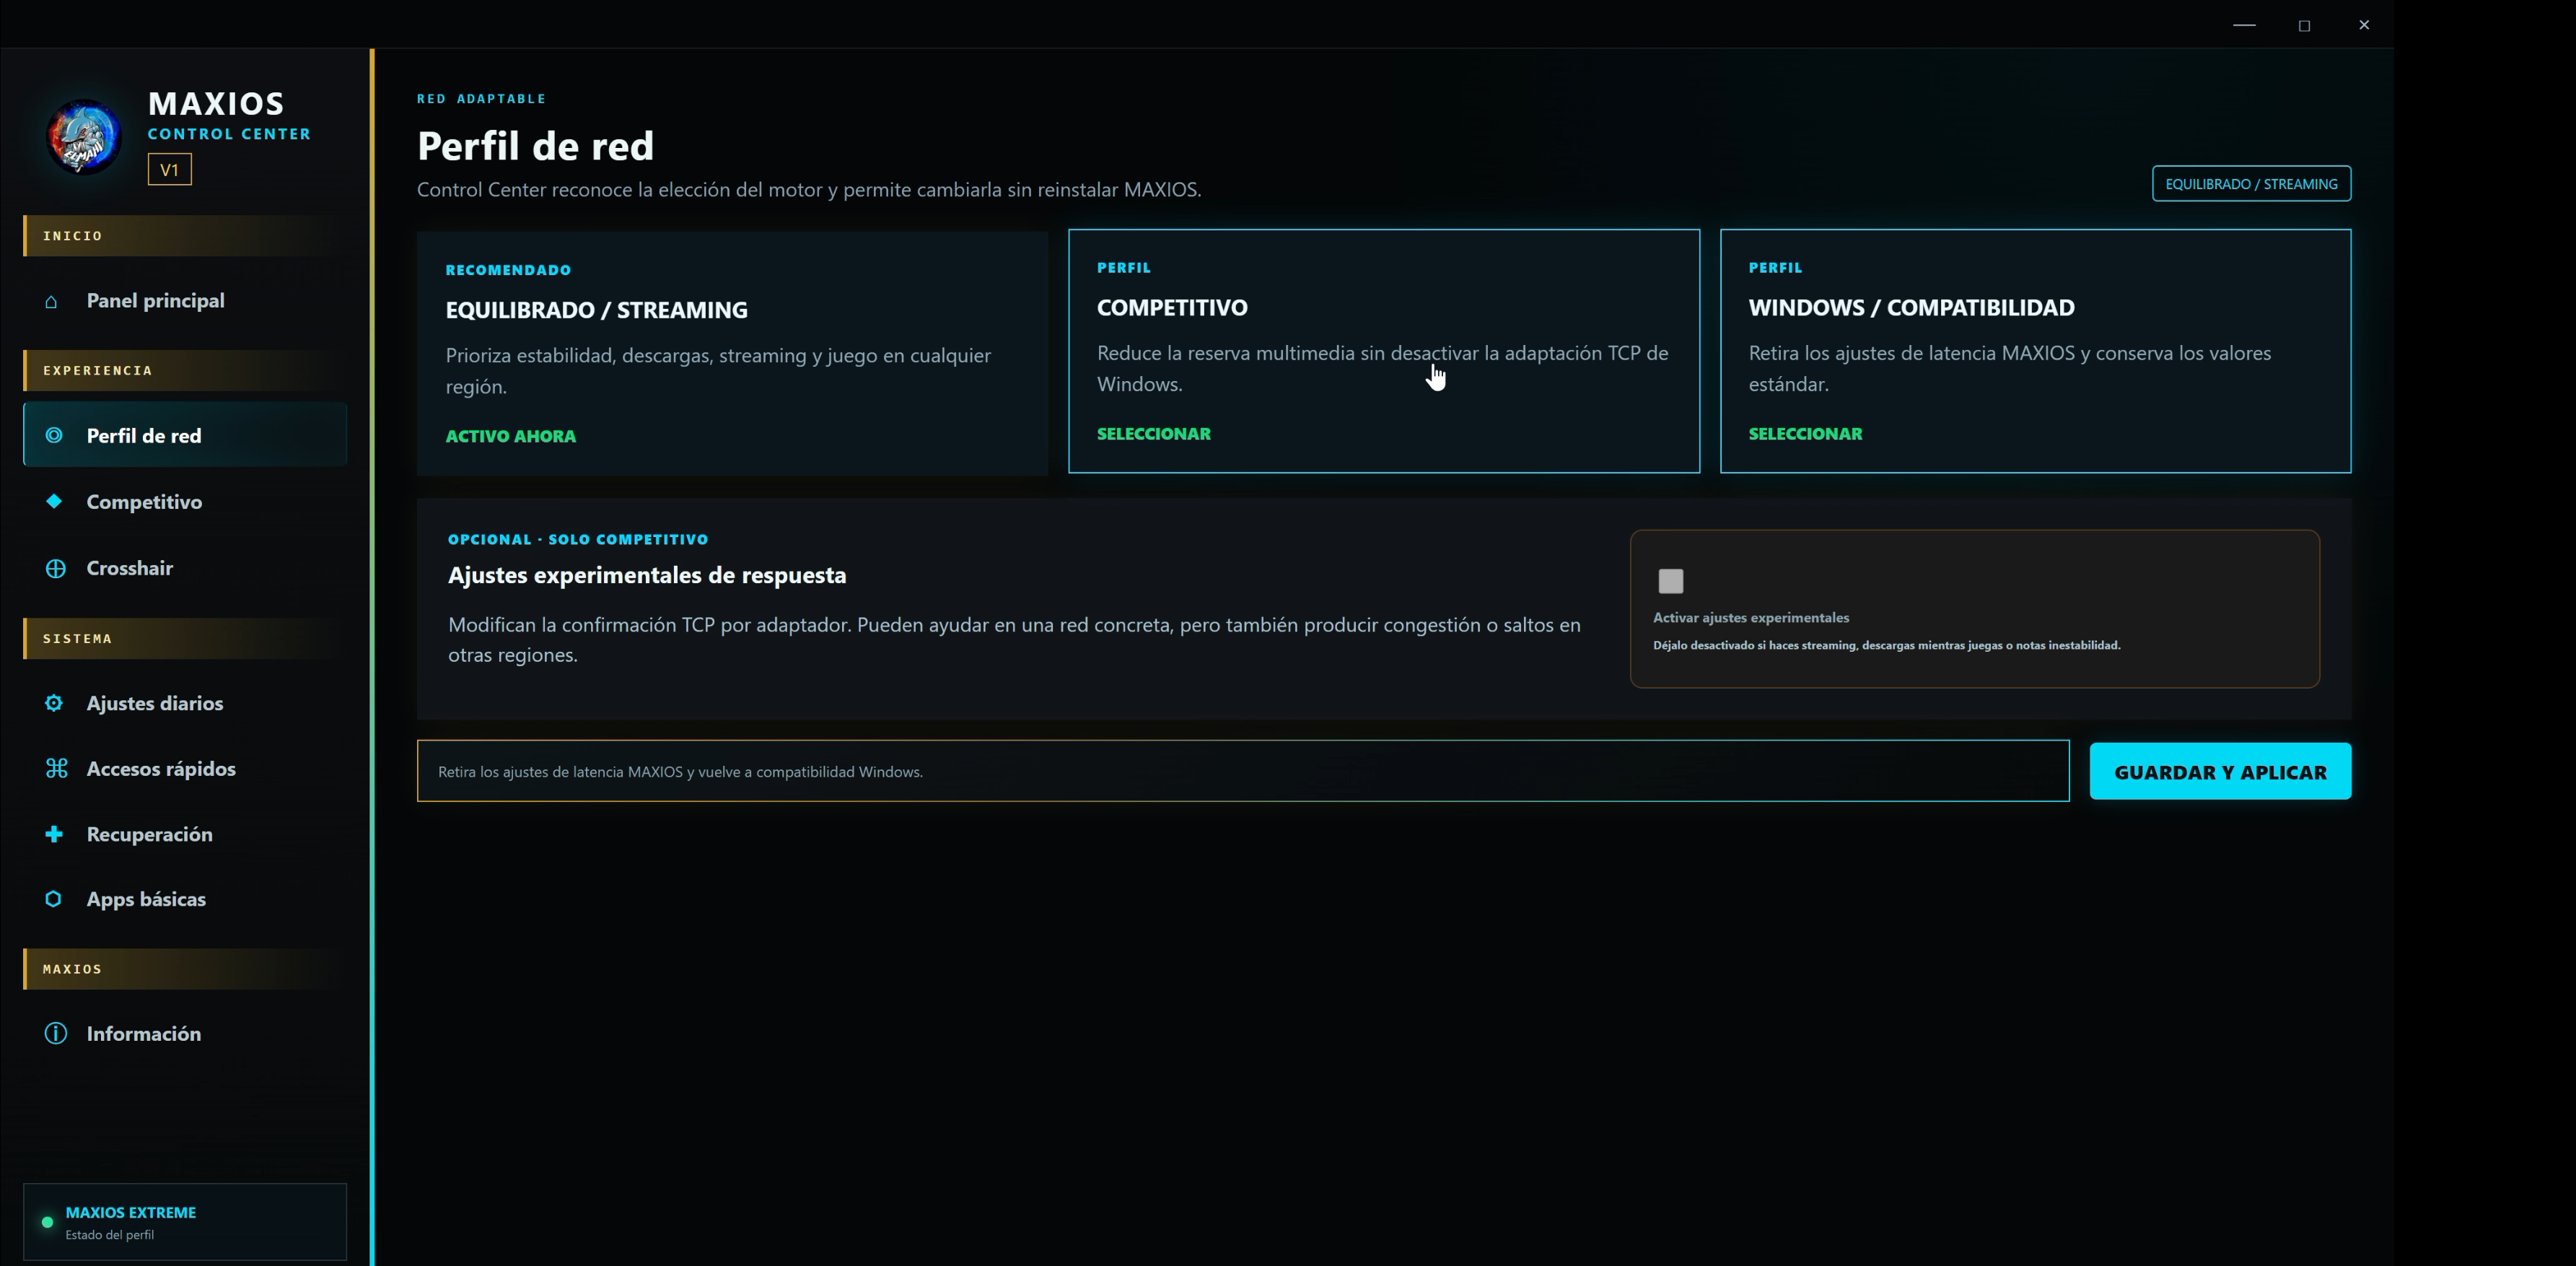Click the diamond icon beside Competitivo
Screen dimensions: 2576x1266
54,501
